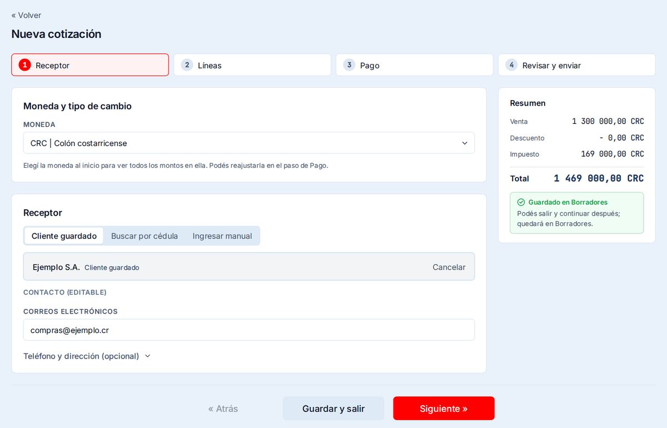Open the Moneda currency dropdown

tap(249, 143)
